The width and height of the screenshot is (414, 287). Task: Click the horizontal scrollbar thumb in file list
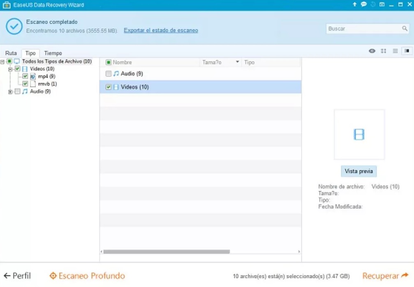pyautogui.click(x=167, y=252)
